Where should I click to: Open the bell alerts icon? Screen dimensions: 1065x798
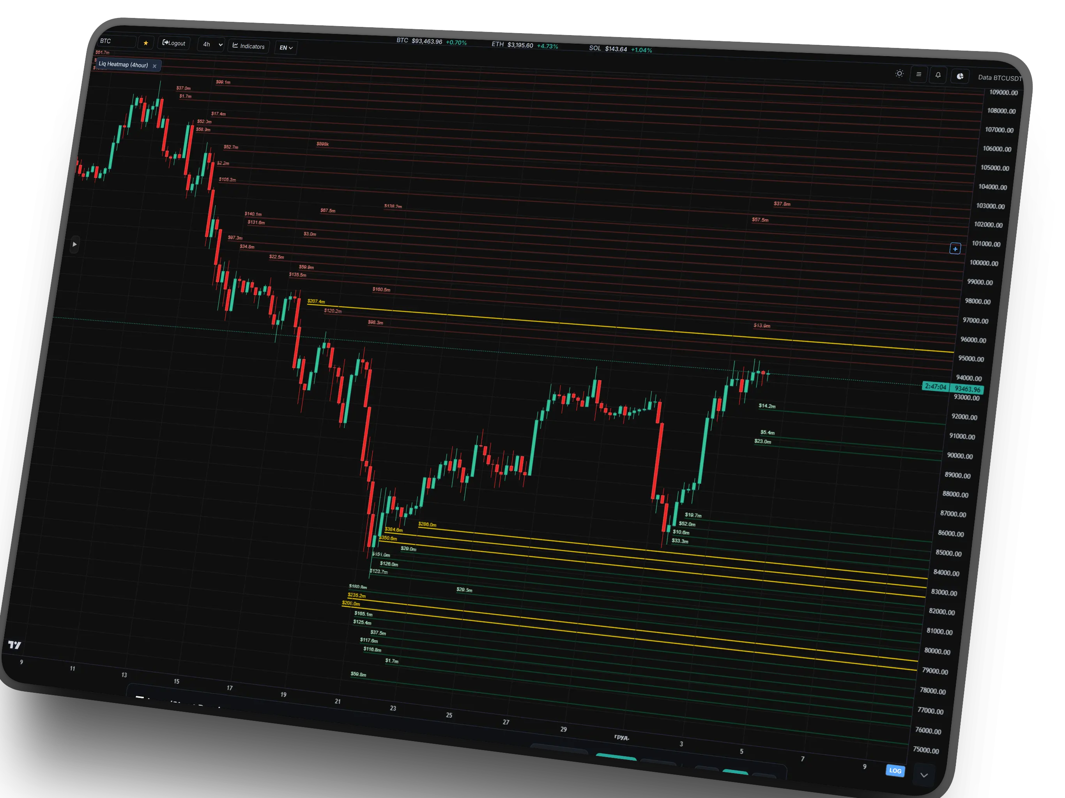click(938, 75)
